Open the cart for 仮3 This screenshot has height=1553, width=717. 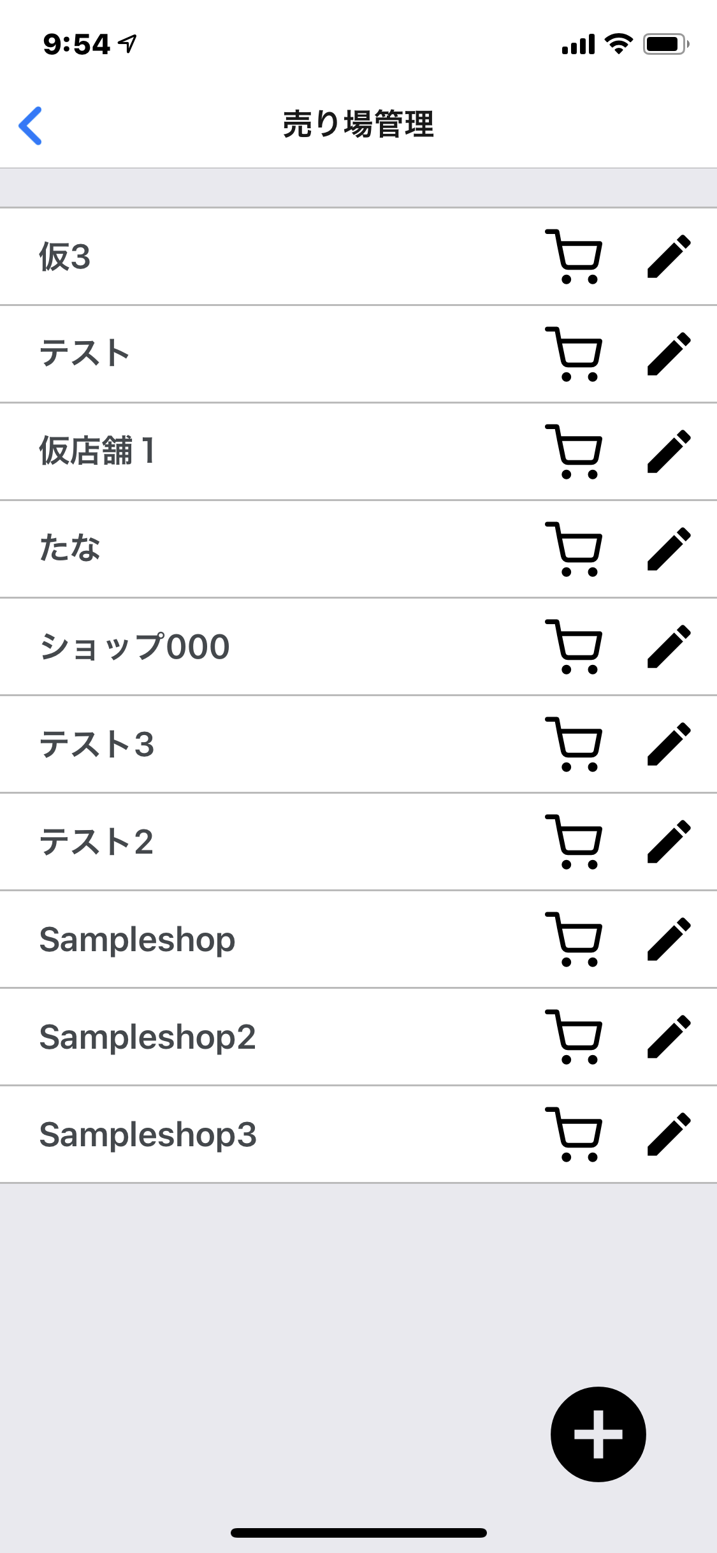(x=574, y=256)
